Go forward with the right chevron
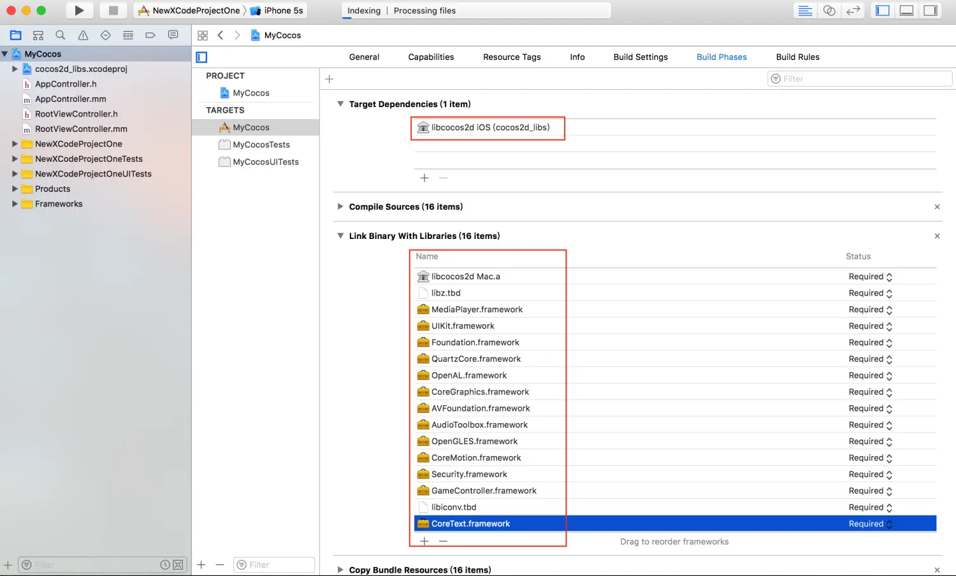 pyautogui.click(x=237, y=35)
